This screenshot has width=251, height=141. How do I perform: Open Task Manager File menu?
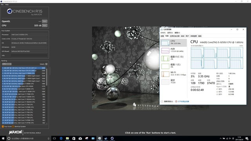click(x=163, y=33)
